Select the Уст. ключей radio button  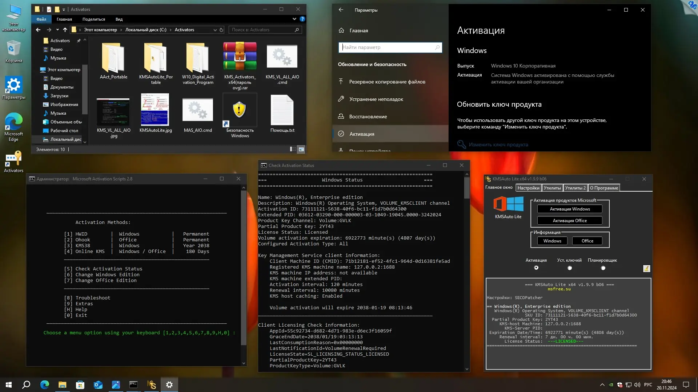tap(570, 268)
